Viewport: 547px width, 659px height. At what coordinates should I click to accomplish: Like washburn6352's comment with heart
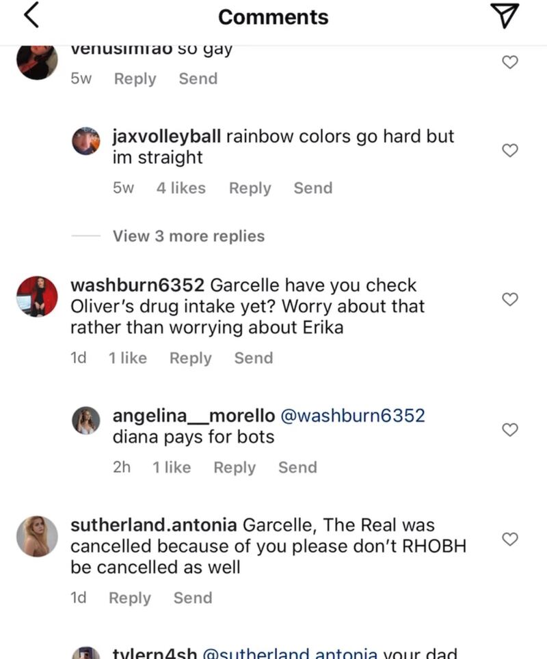tap(510, 299)
